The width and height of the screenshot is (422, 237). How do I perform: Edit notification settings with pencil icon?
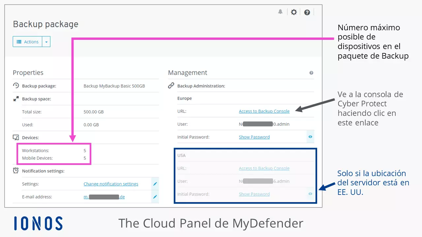155,184
